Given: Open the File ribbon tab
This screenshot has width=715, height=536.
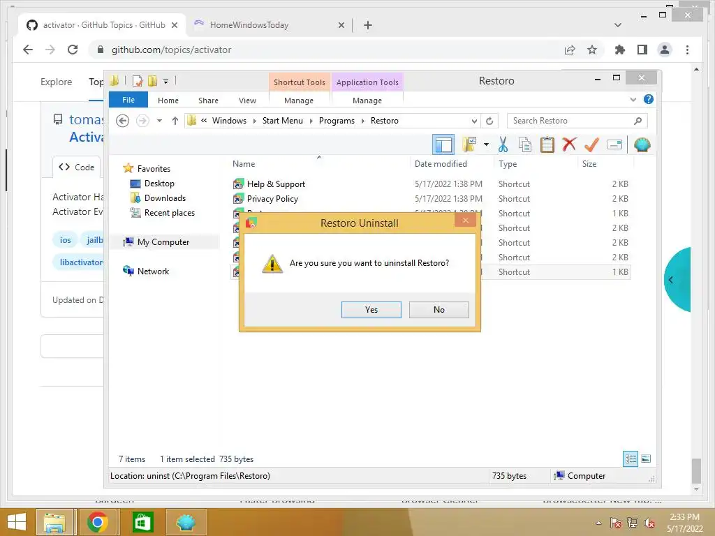Looking at the screenshot, I should pyautogui.click(x=128, y=100).
